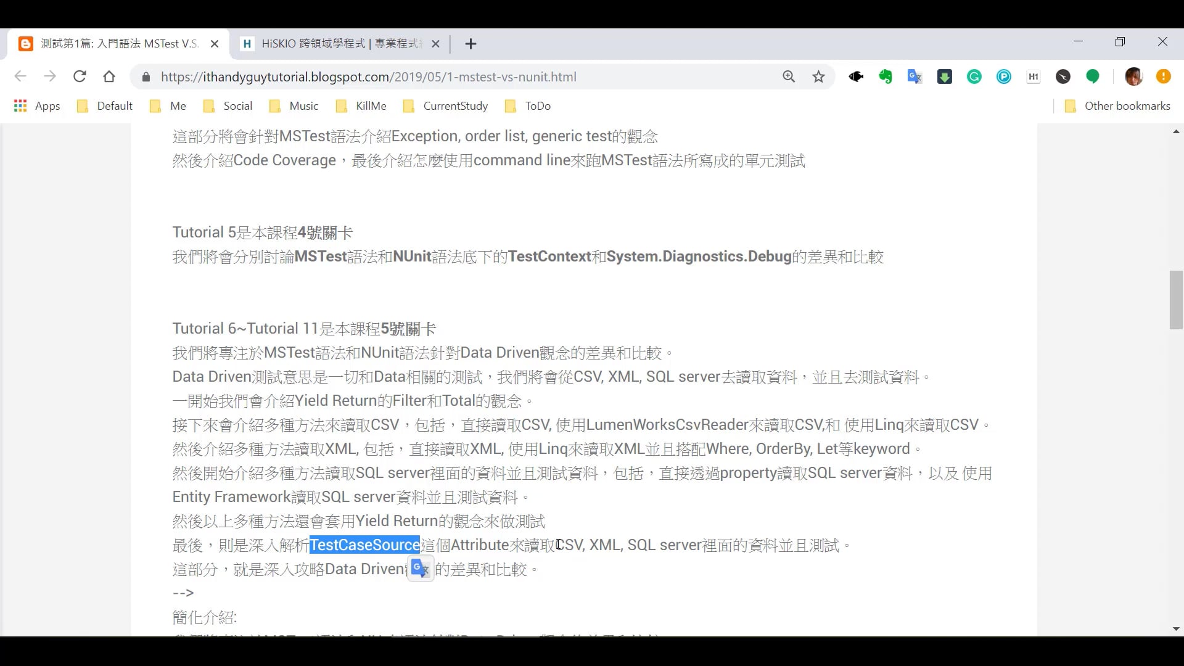1184x666 pixels.
Task: Click the browser back button
Action: tap(20, 76)
